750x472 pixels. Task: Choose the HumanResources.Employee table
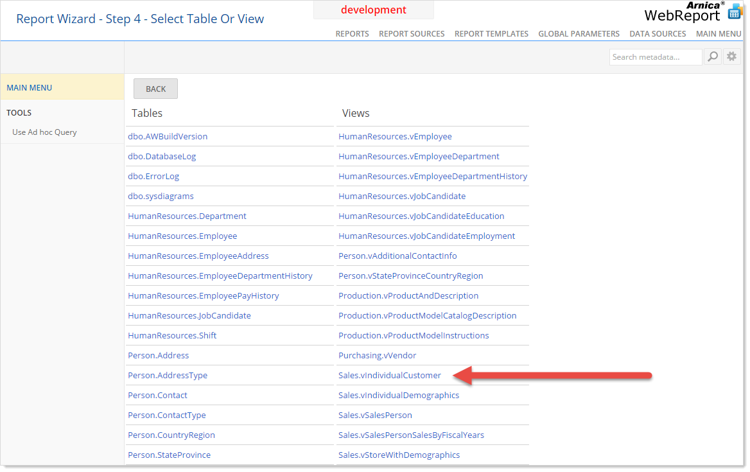tap(182, 236)
